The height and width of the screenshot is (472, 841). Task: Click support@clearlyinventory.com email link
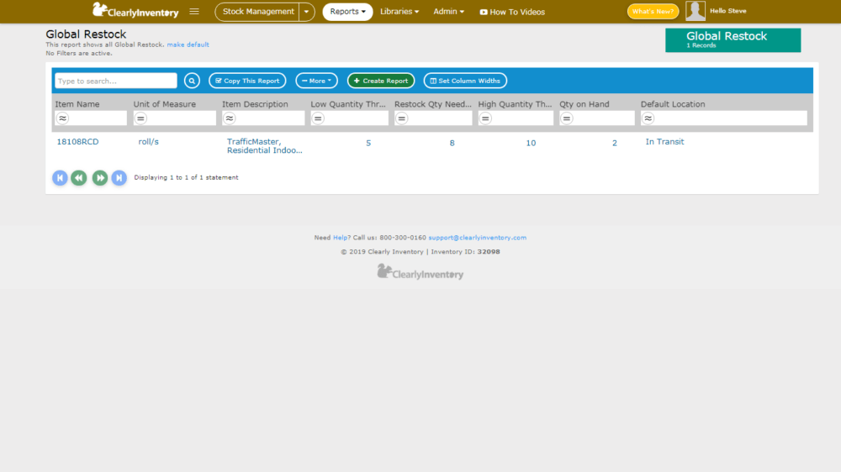coord(478,238)
